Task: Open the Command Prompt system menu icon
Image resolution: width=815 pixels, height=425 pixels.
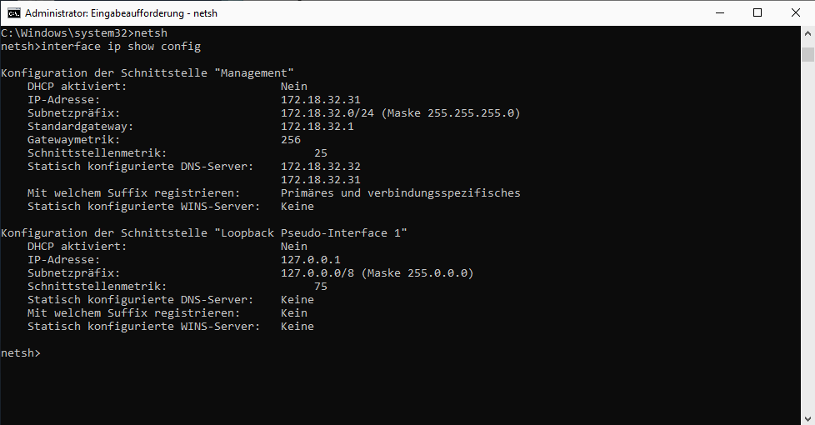Action: (x=14, y=12)
